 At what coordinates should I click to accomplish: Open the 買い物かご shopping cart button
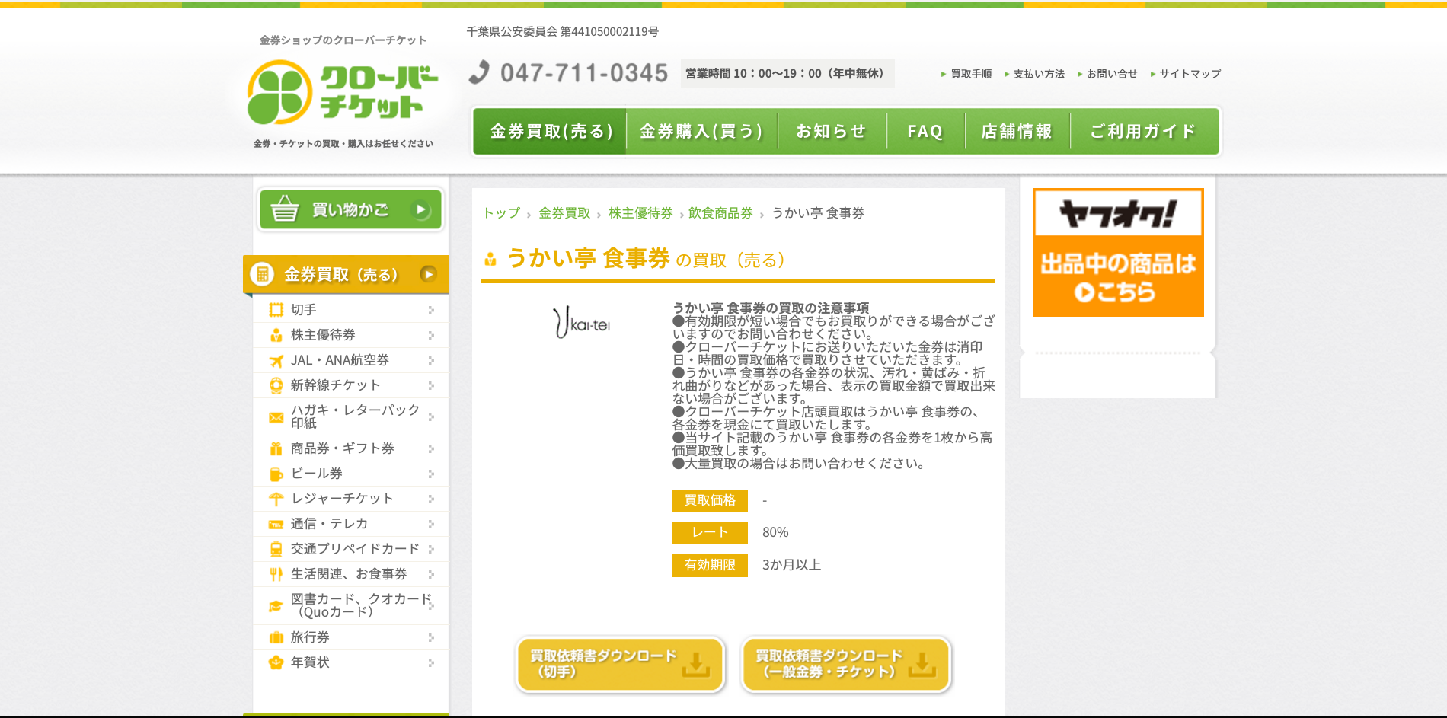coord(350,209)
